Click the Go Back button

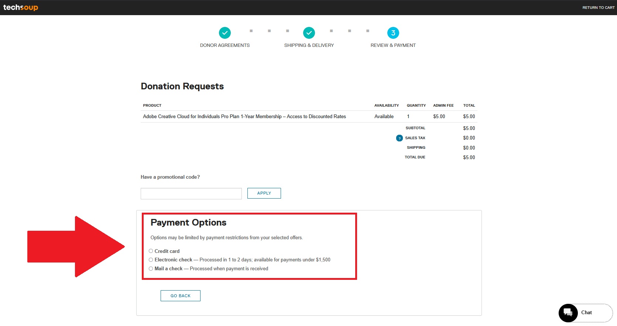181,296
